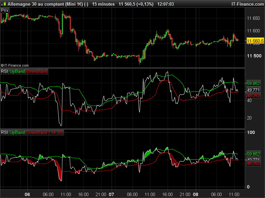The height and width of the screenshot is (198, 265).
Task: Click the first '06:00' time label after date 06
Action: (x=48, y=195)
